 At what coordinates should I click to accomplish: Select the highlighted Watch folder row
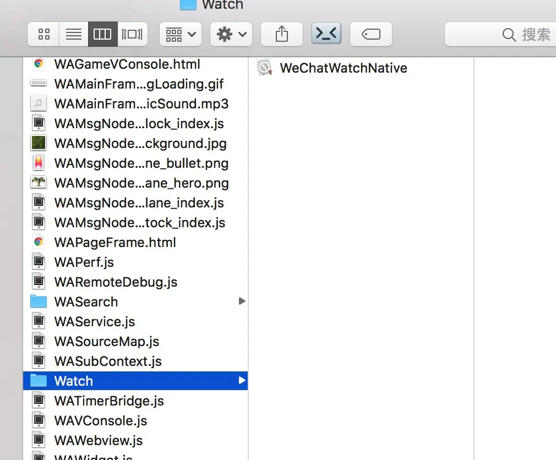click(x=135, y=381)
